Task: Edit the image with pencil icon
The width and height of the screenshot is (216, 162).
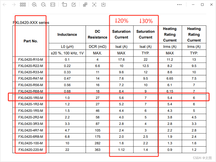Action: [x=74, y=5]
